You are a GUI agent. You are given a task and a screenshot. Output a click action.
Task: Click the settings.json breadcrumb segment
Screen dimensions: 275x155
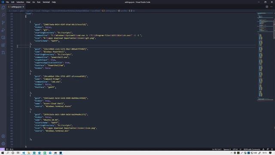coord(109,11)
